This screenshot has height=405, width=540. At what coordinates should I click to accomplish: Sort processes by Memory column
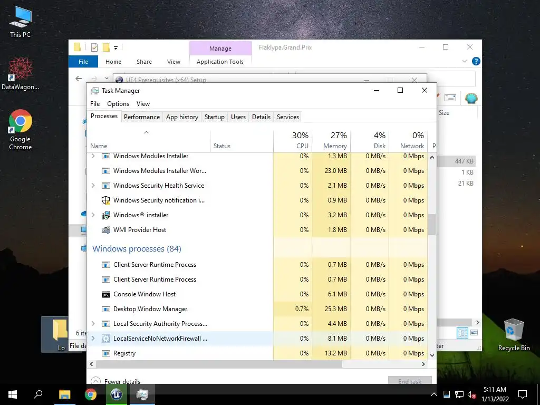click(x=331, y=140)
